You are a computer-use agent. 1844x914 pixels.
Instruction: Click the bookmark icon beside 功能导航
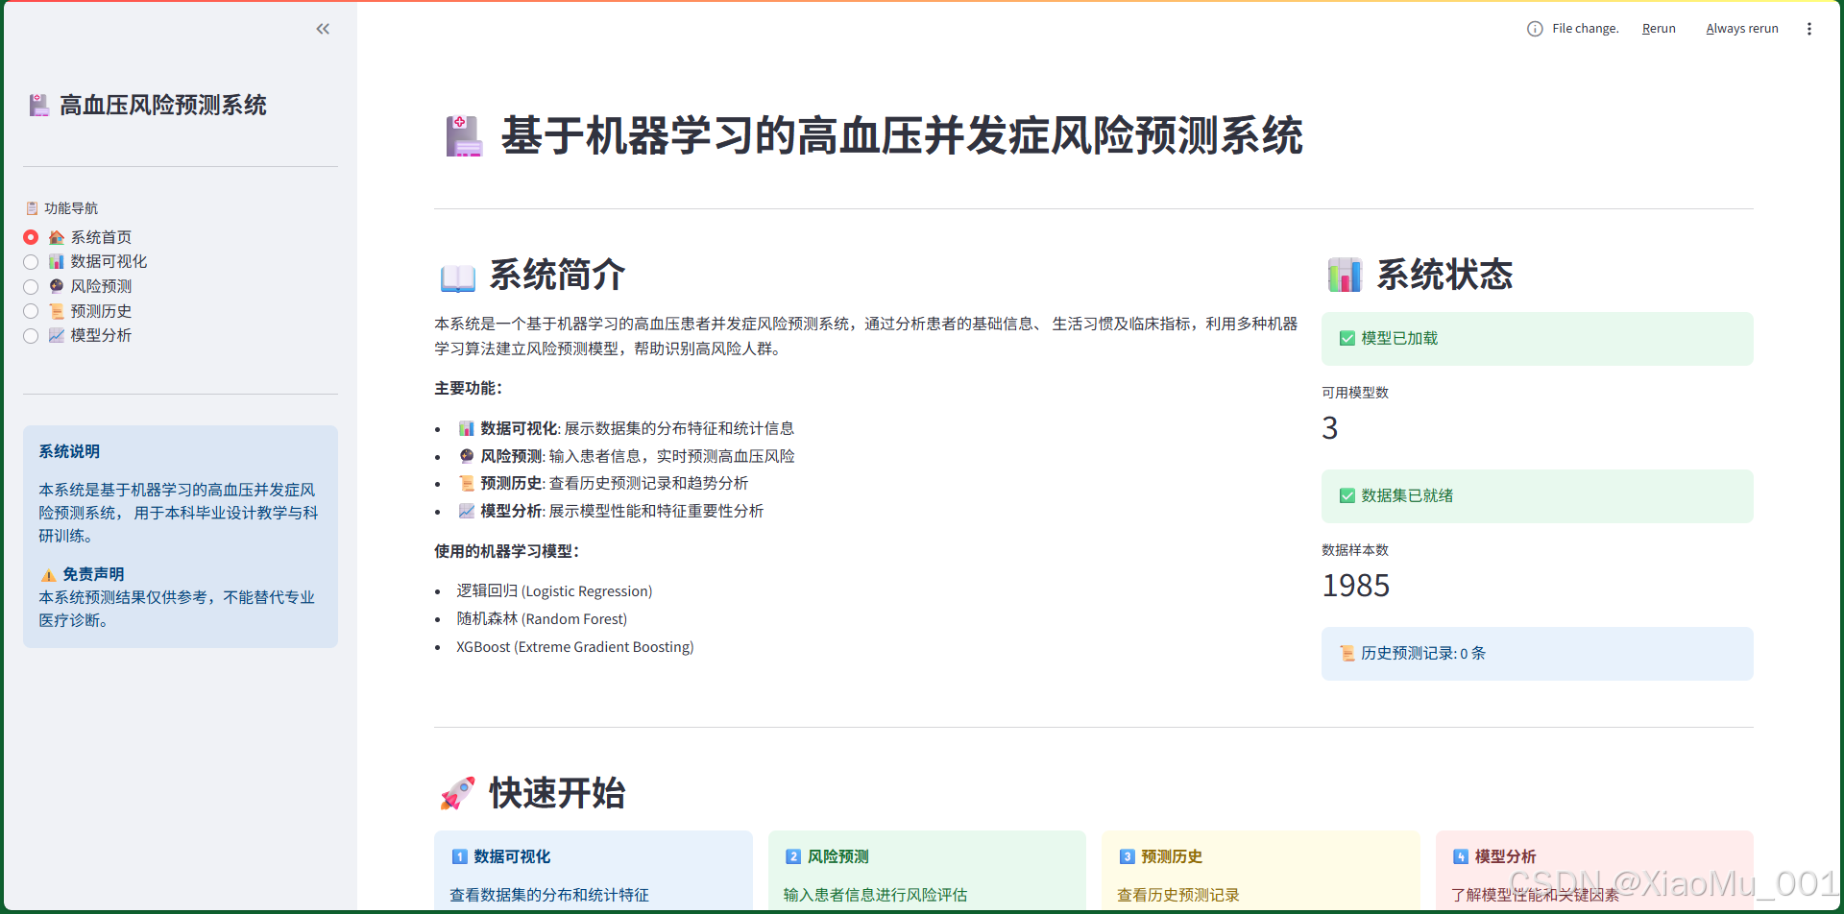[x=32, y=207]
